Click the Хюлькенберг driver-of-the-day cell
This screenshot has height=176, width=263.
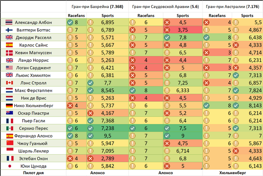(233, 173)
